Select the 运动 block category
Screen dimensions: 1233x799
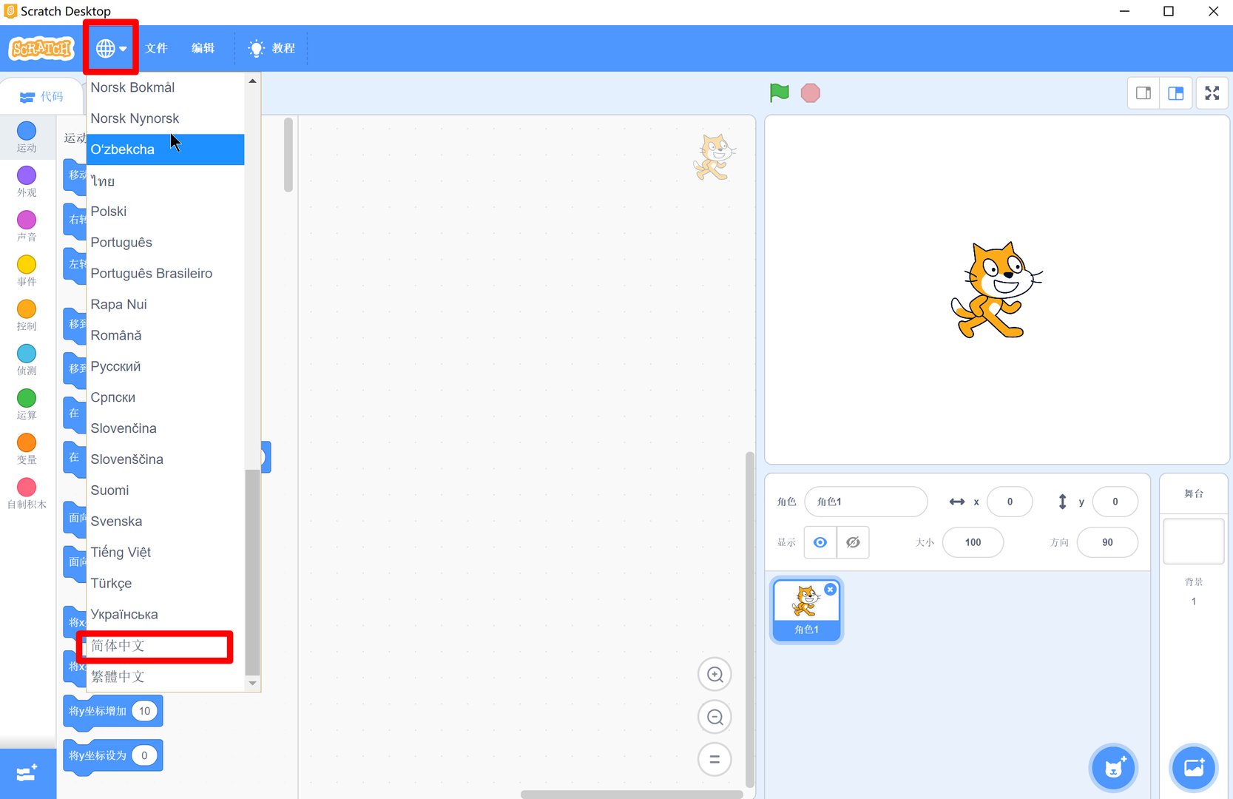point(27,136)
